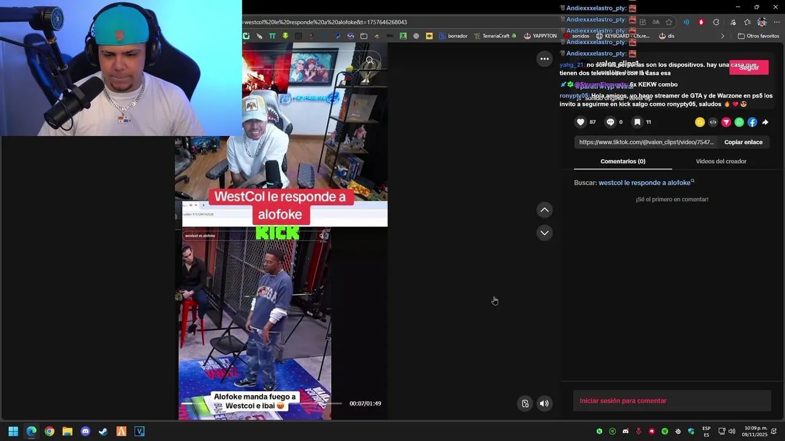Viewport: 785px width, 441px height.
Task: Add page to favorites star icon
Action: click(x=669, y=22)
